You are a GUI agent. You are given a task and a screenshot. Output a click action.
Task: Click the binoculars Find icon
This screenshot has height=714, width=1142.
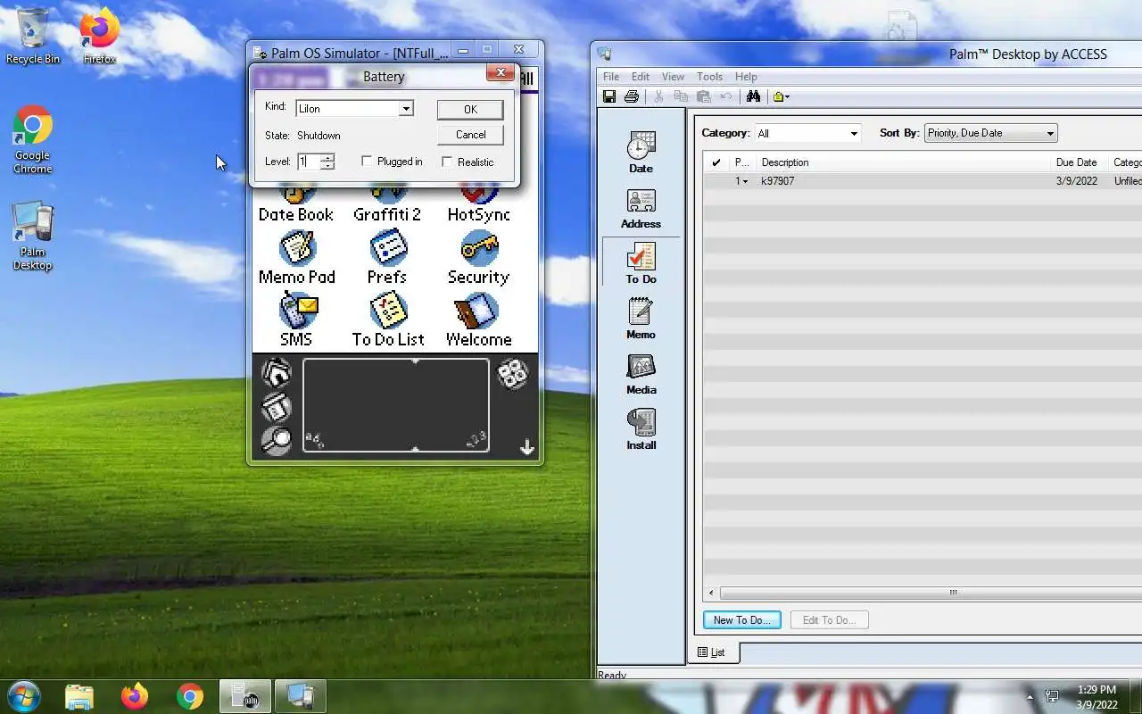(x=753, y=96)
